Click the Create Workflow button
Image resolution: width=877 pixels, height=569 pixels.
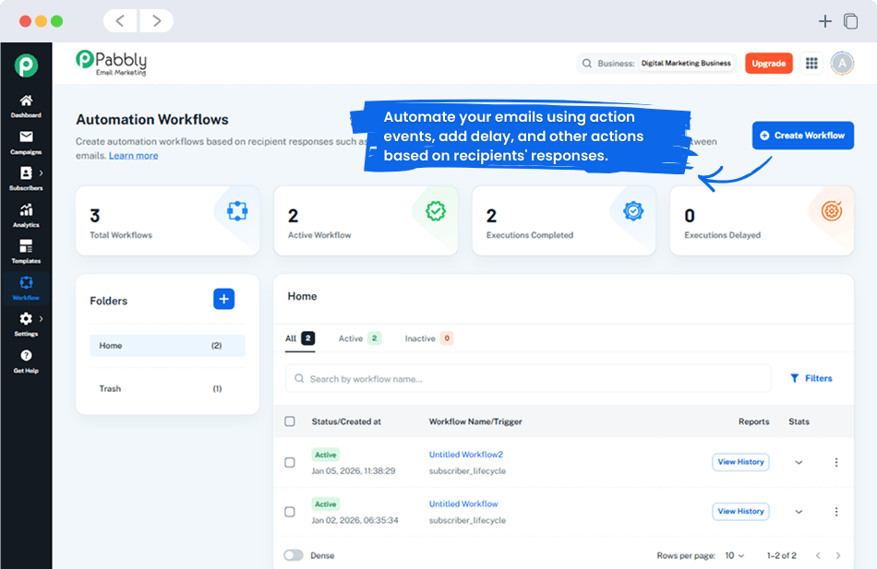tap(802, 135)
